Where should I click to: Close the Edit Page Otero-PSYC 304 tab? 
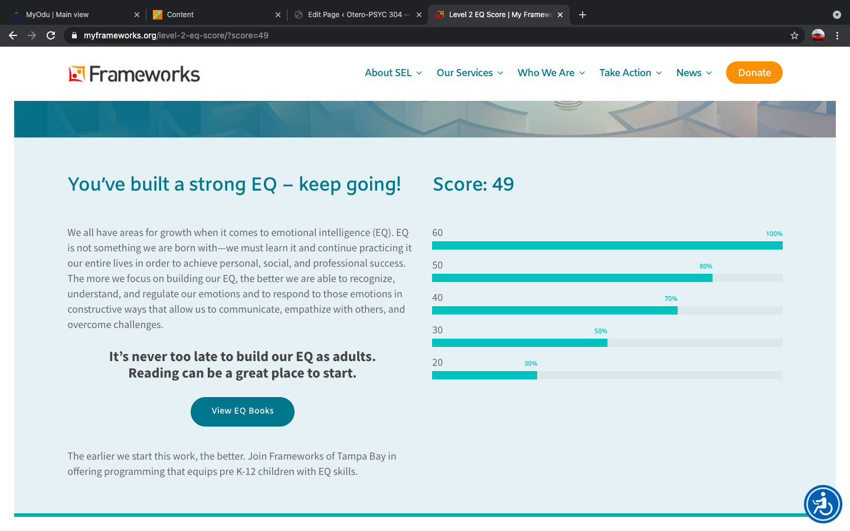(x=419, y=15)
